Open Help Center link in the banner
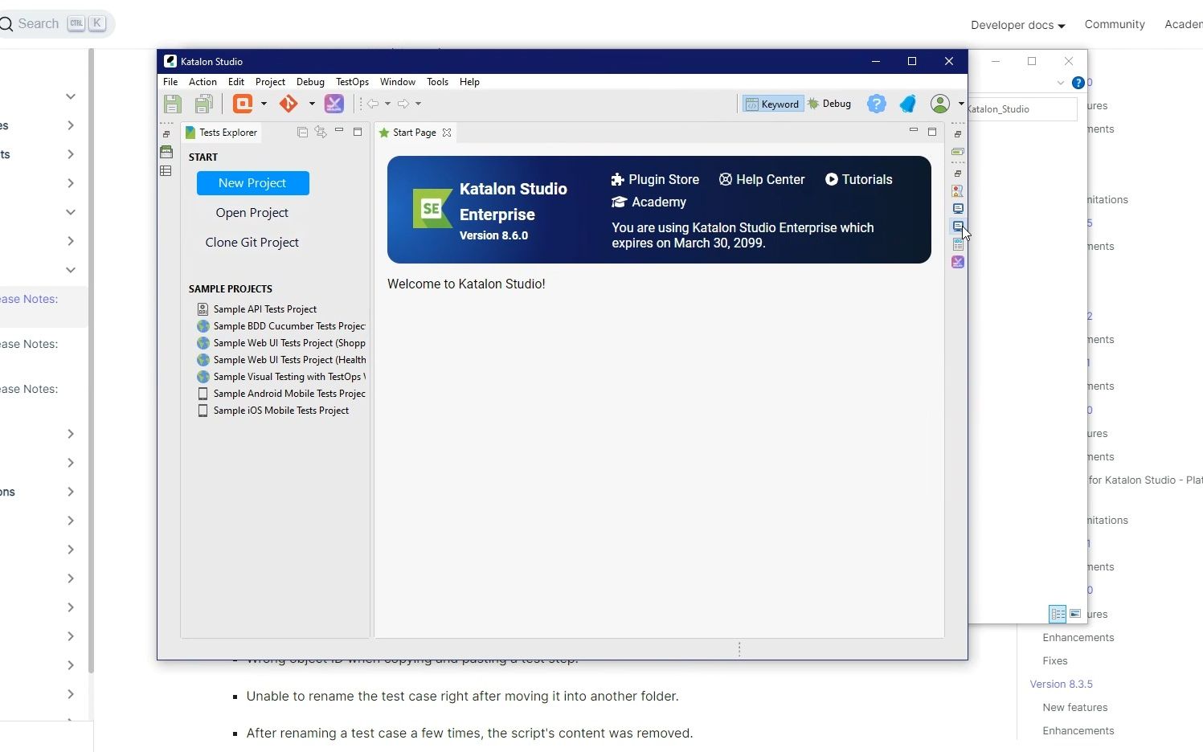This screenshot has width=1203, height=752. pos(762,180)
